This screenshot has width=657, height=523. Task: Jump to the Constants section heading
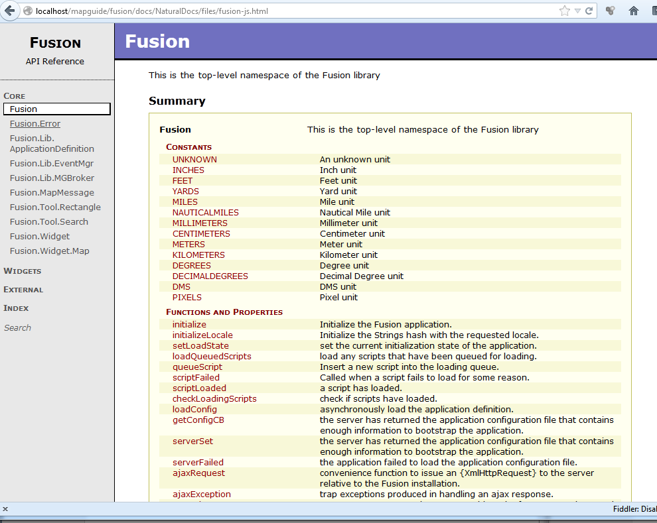[x=189, y=147]
